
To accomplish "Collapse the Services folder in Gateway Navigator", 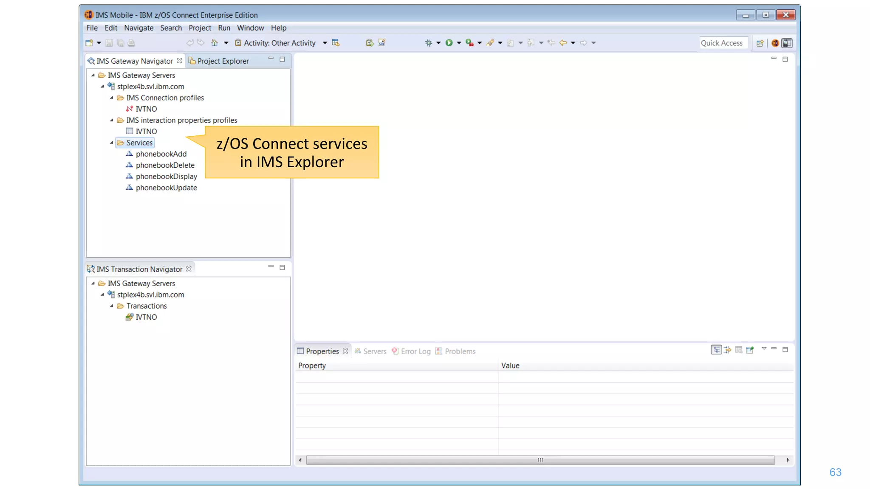I will (x=112, y=143).
